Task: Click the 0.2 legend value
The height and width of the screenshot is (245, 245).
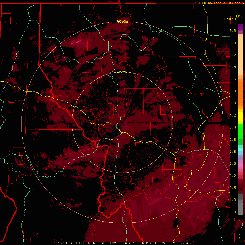Action: coord(233,176)
